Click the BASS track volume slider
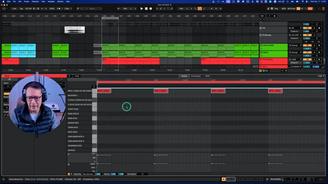Image resolution: width=328 pixels, height=184 pixels. [307, 56]
